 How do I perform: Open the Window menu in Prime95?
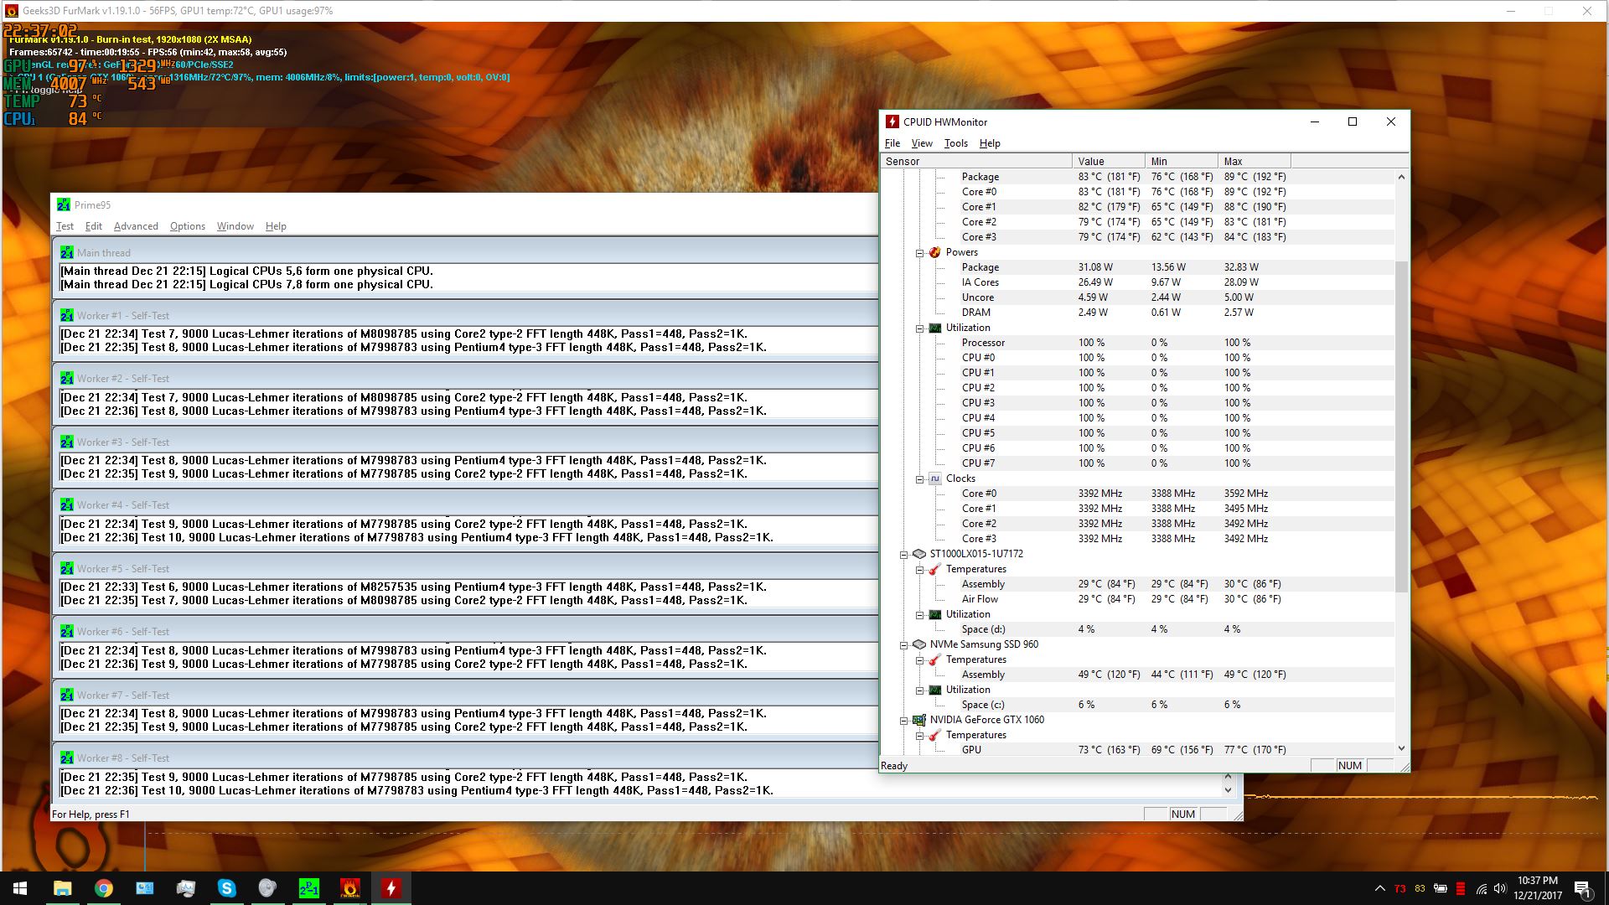tap(235, 226)
